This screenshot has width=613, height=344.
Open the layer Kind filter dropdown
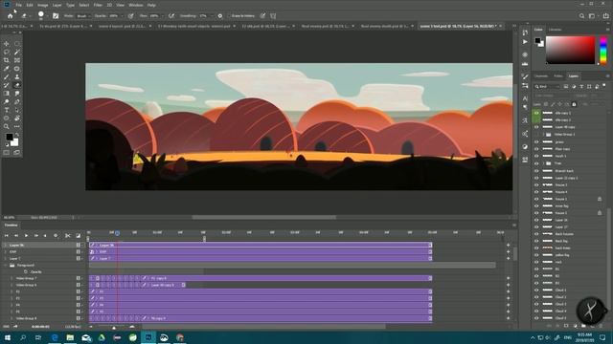click(x=547, y=87)
